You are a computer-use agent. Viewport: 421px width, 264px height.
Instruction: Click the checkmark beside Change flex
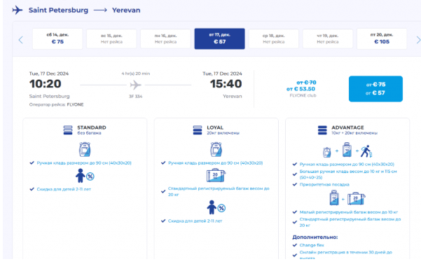pos(294,245)
